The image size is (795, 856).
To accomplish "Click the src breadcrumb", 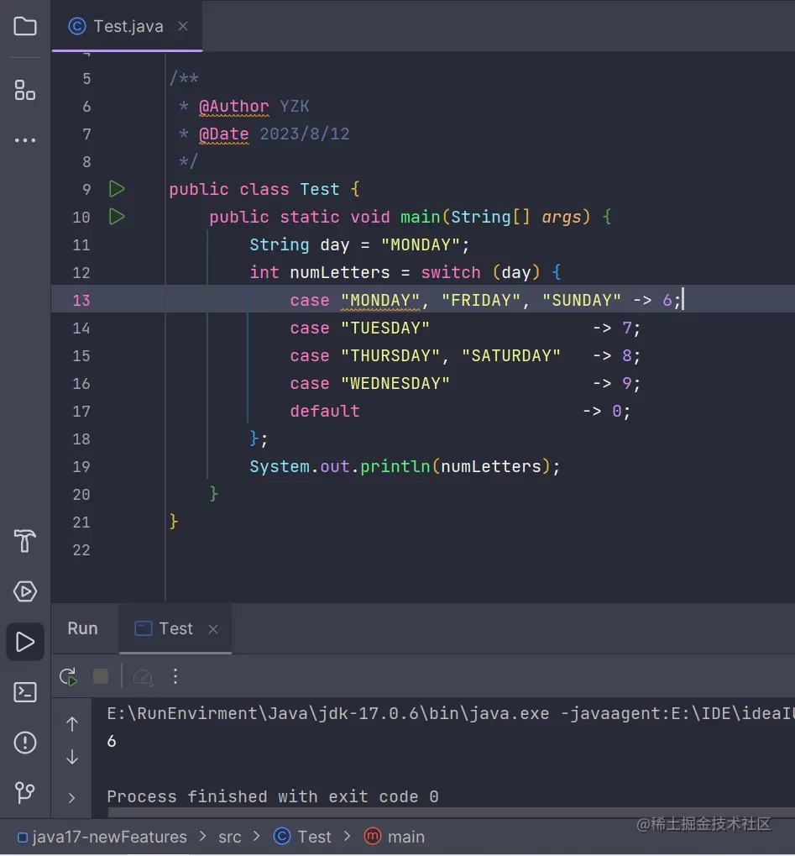I will [x=230, y=837].
